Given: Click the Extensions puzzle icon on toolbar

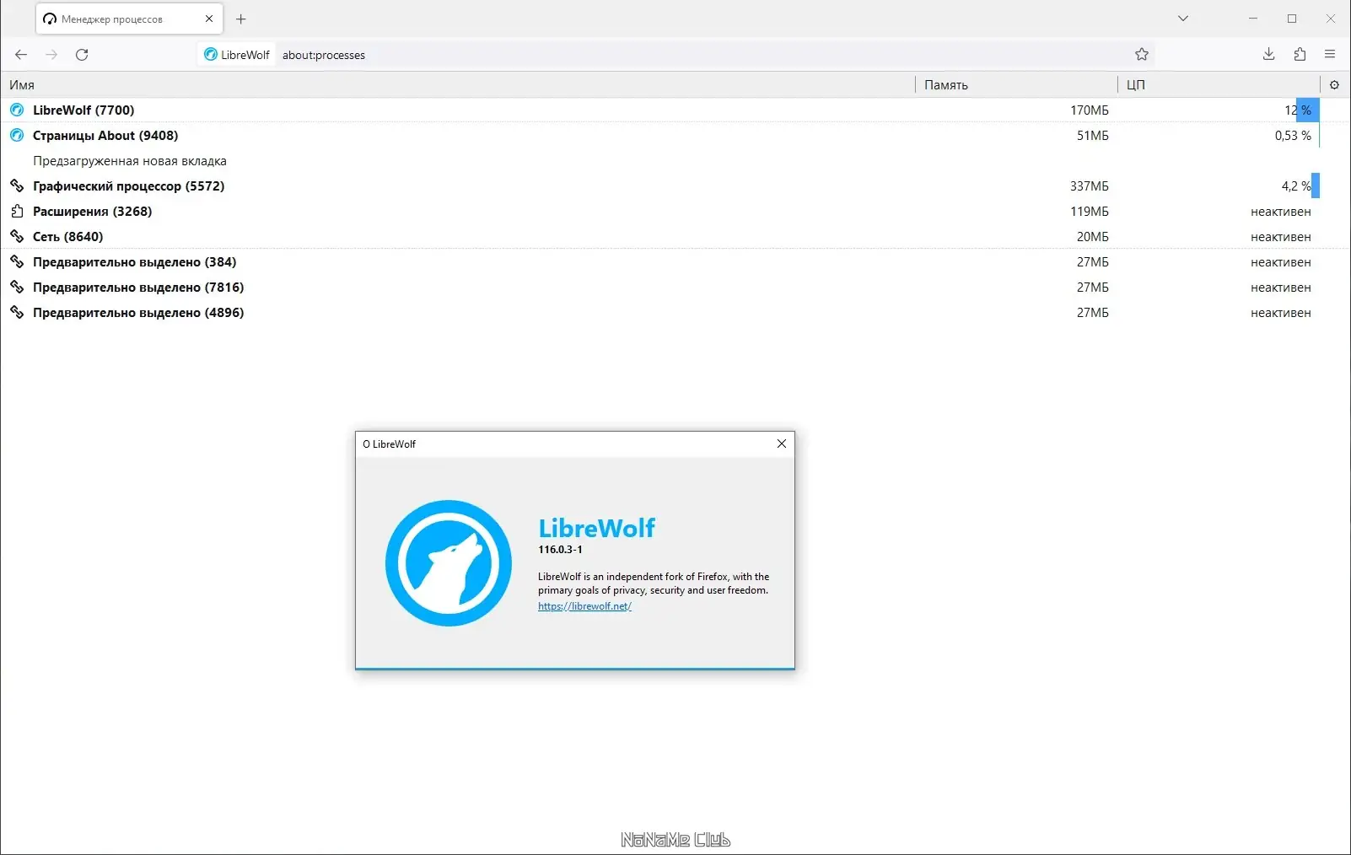Looking at the screenshot, I should click(1299, 54).
